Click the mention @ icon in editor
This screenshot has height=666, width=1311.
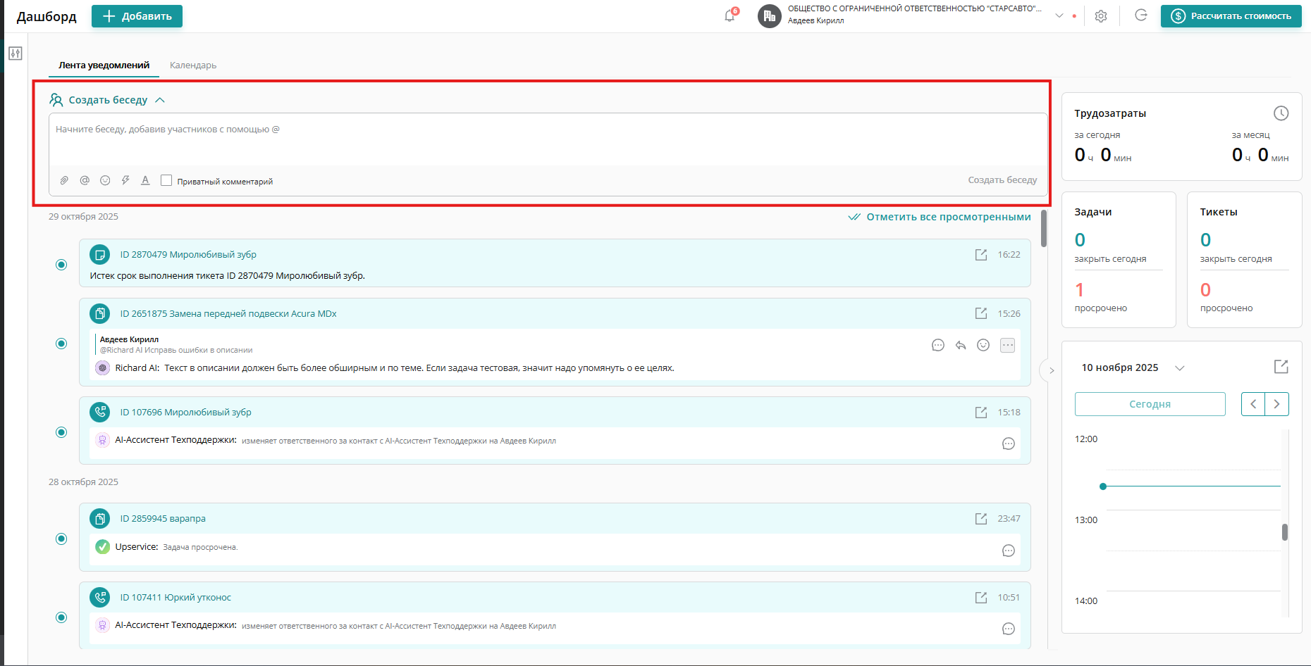(x=85, y=180)
